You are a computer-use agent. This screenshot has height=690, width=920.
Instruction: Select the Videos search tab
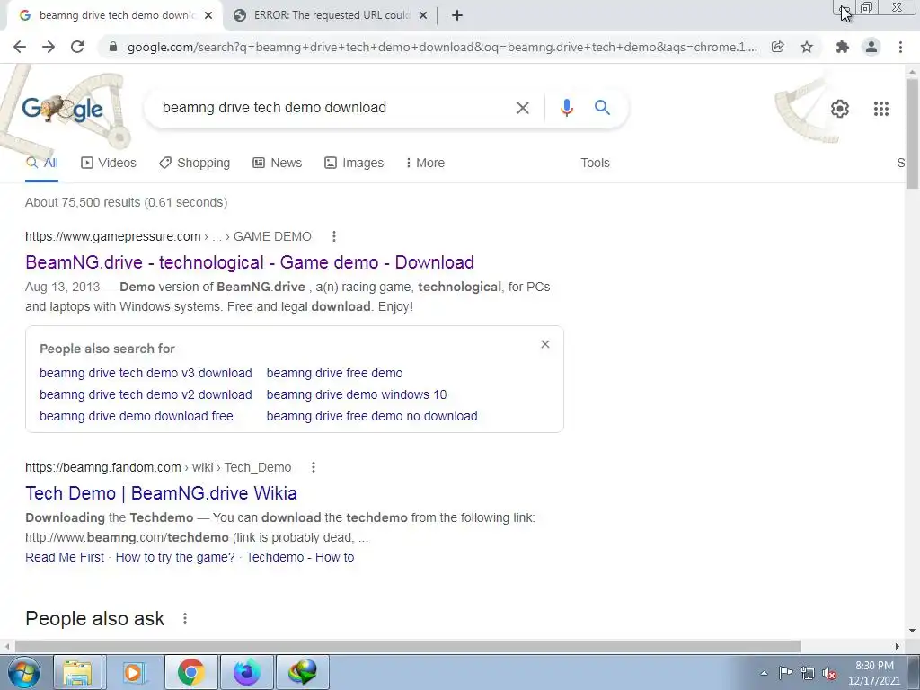coord(109,163)
